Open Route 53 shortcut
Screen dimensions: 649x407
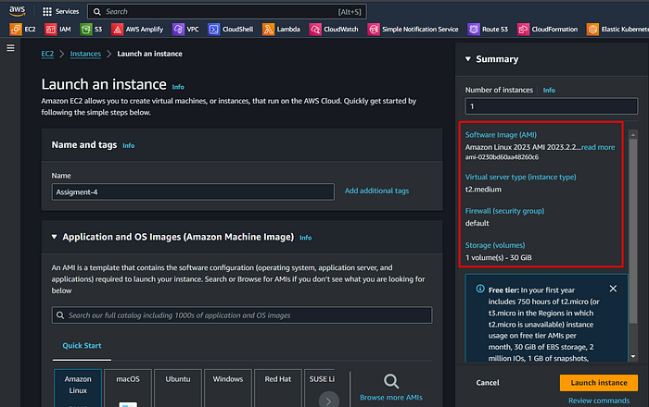coord(488,30)
